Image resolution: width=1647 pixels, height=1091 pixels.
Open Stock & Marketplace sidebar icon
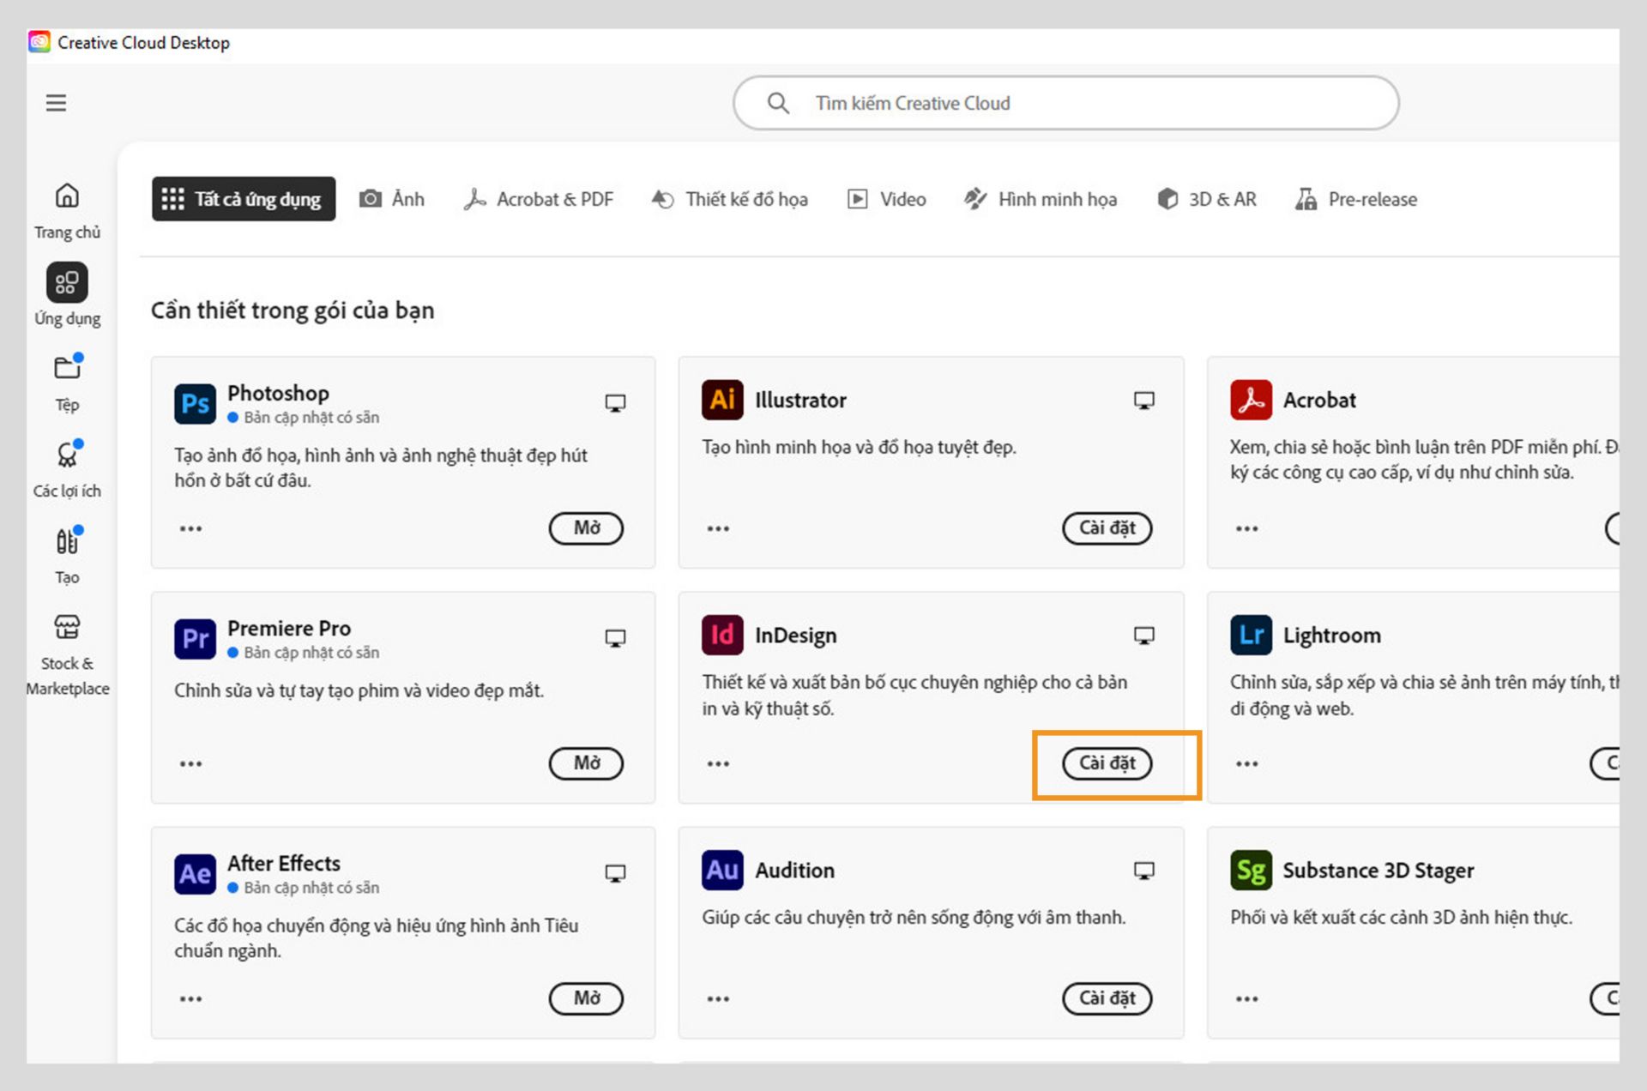coord(67,627)
